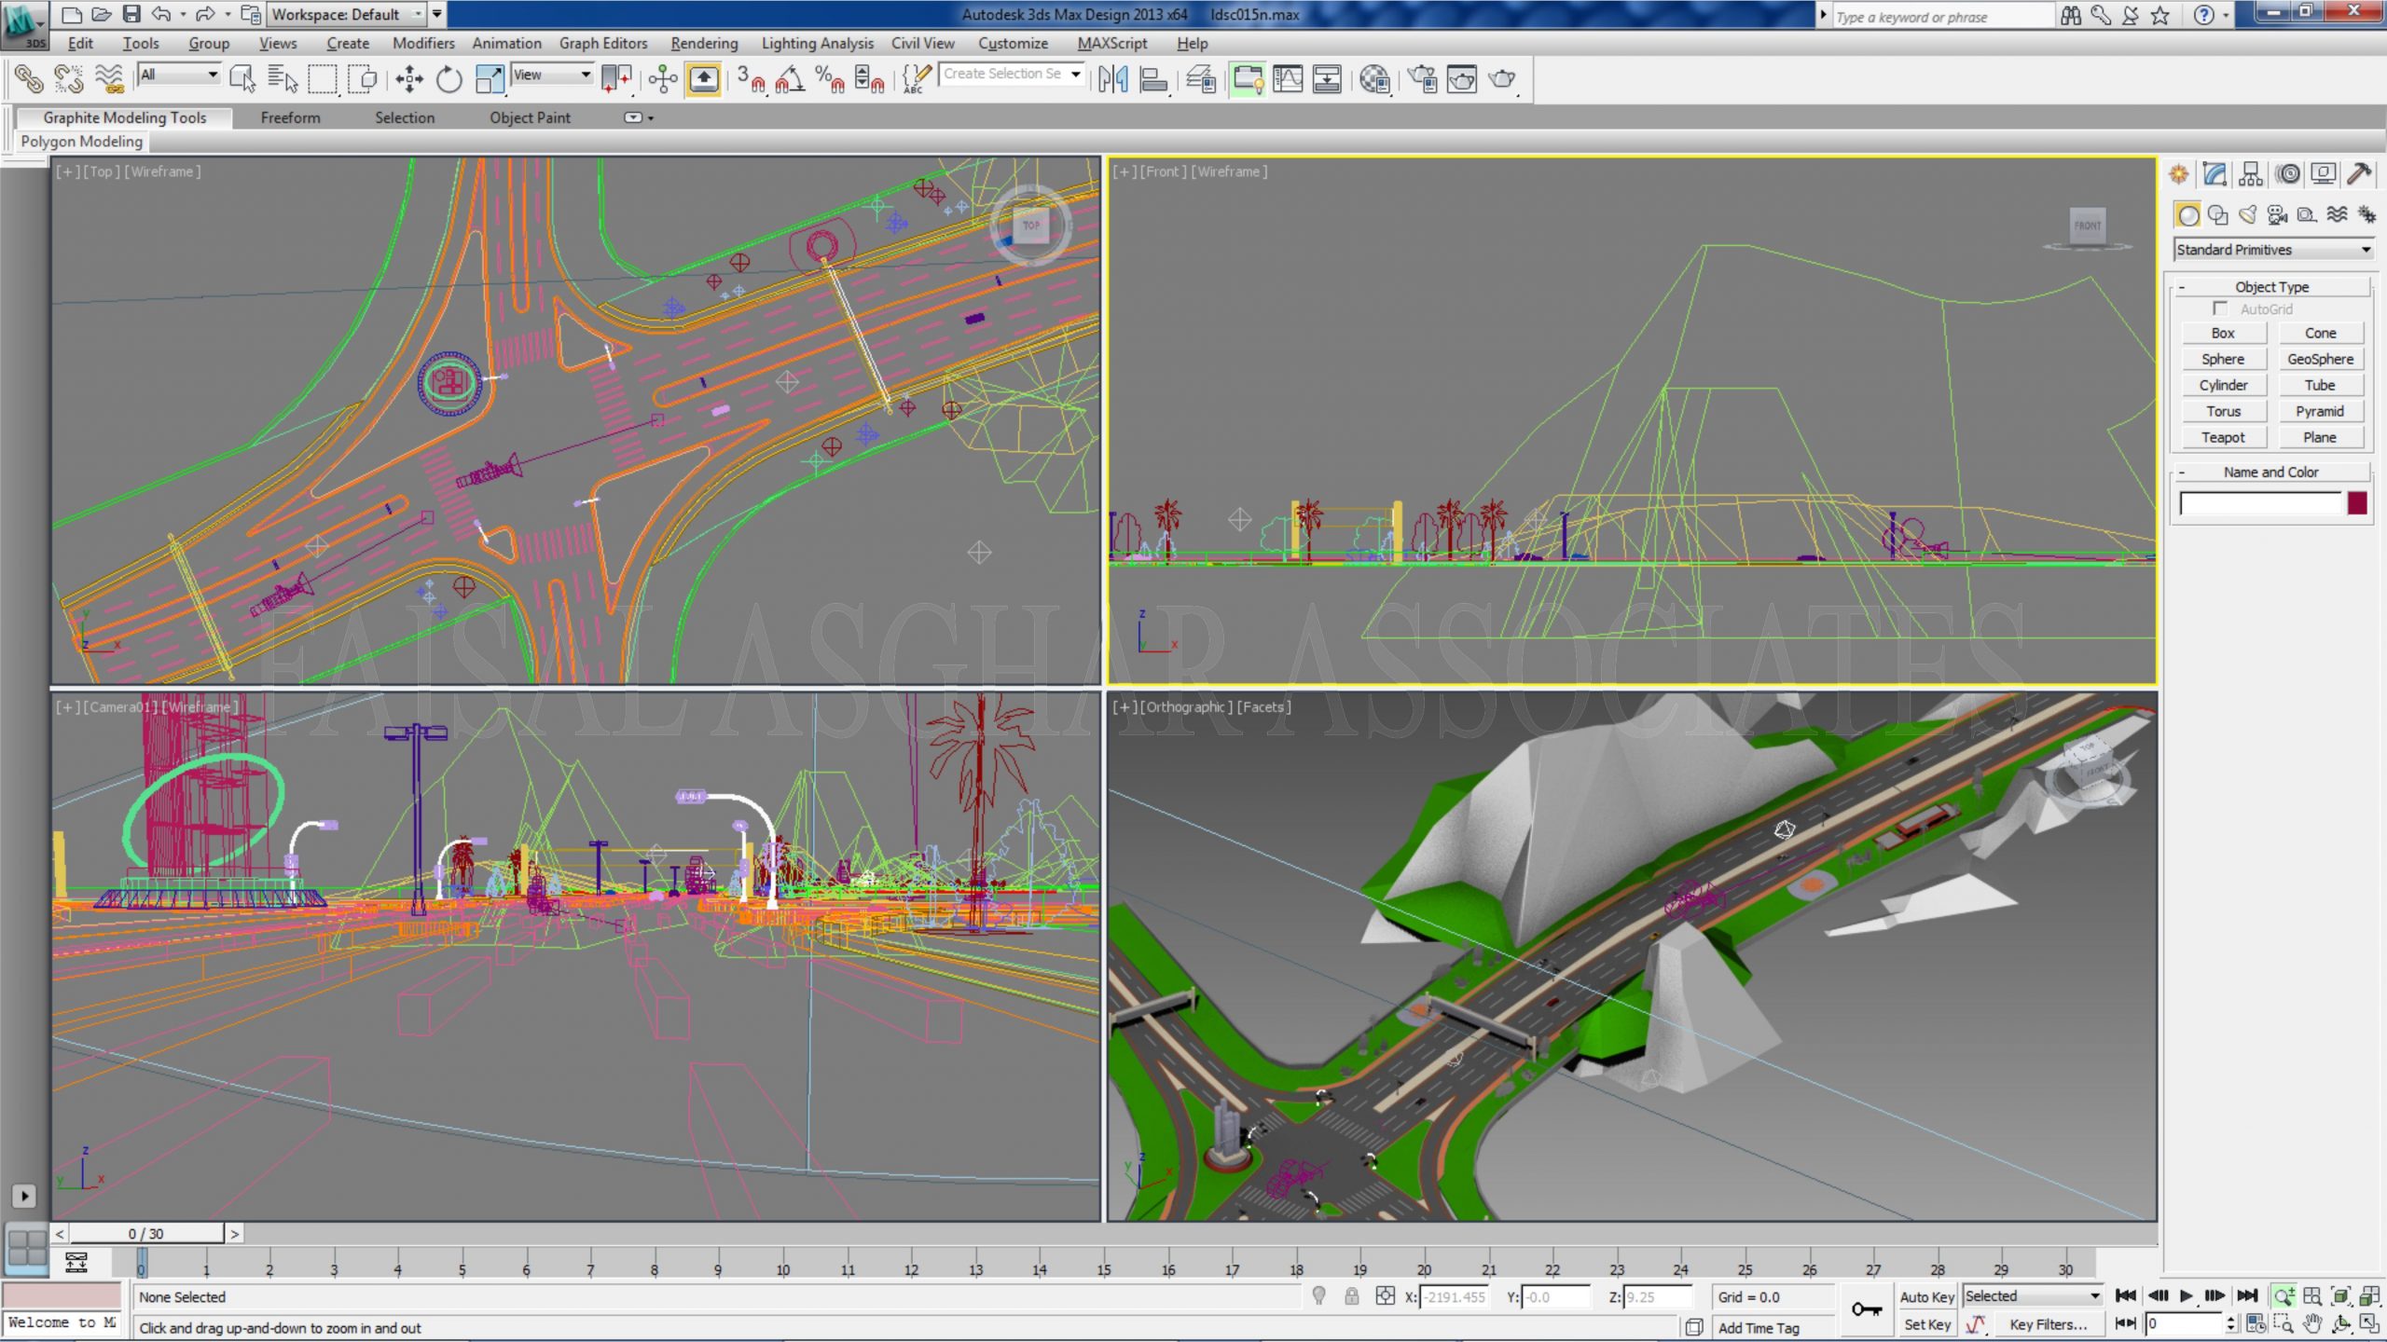Click the object name input field

click(x=2260, y=503)
